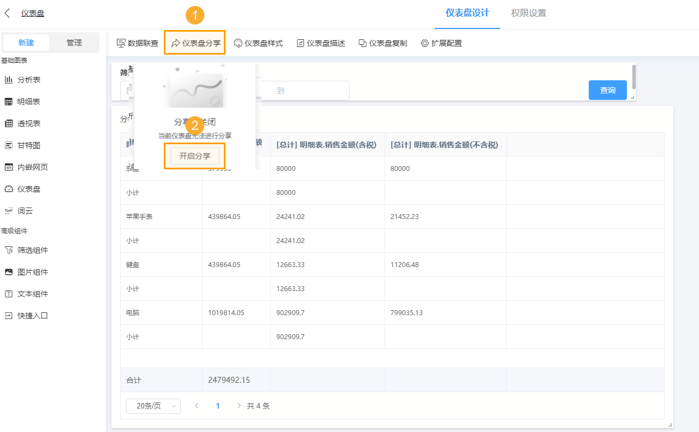Enable sharing via the 开启分享 button
The height and width of the screenshot is (432, 699).
pos(194,156)
